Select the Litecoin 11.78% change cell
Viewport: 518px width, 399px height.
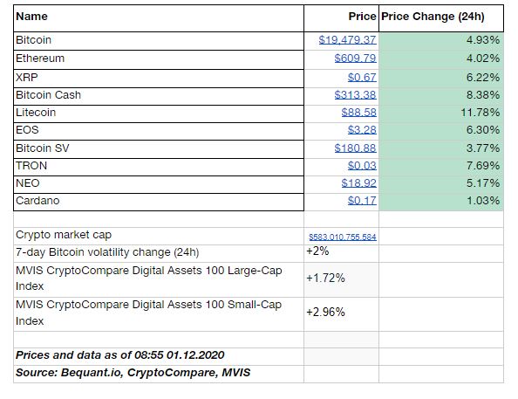[441, 114]
